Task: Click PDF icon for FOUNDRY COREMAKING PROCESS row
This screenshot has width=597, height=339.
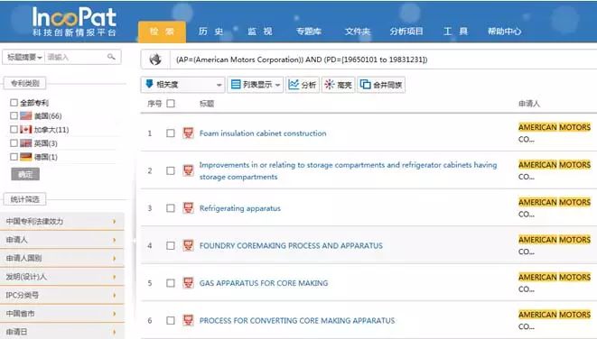Action: coord(188,245)
